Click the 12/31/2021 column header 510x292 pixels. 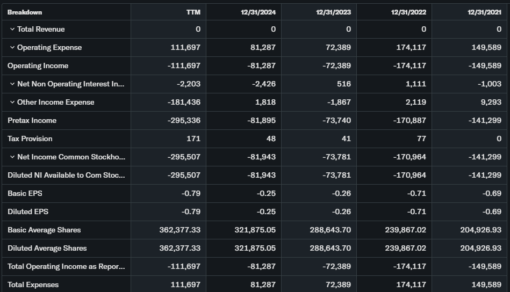tap(484, 12)
